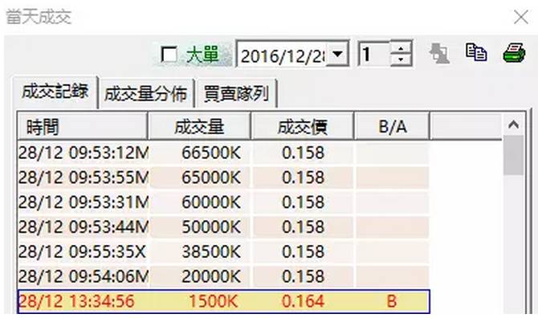Sort by the 成交價 column header

302,126
